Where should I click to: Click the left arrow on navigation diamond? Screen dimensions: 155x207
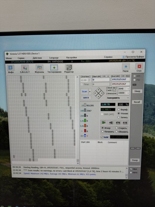95,93
